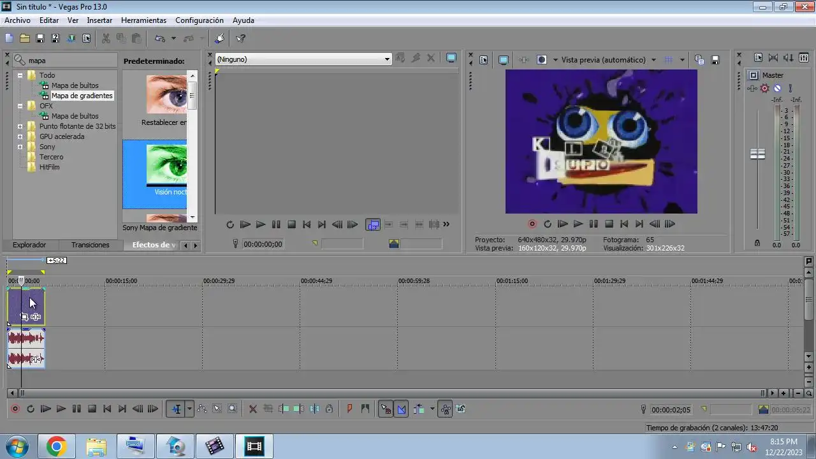
Task: Open the Chrome icon in the taskbar
Action: [56, 447]
